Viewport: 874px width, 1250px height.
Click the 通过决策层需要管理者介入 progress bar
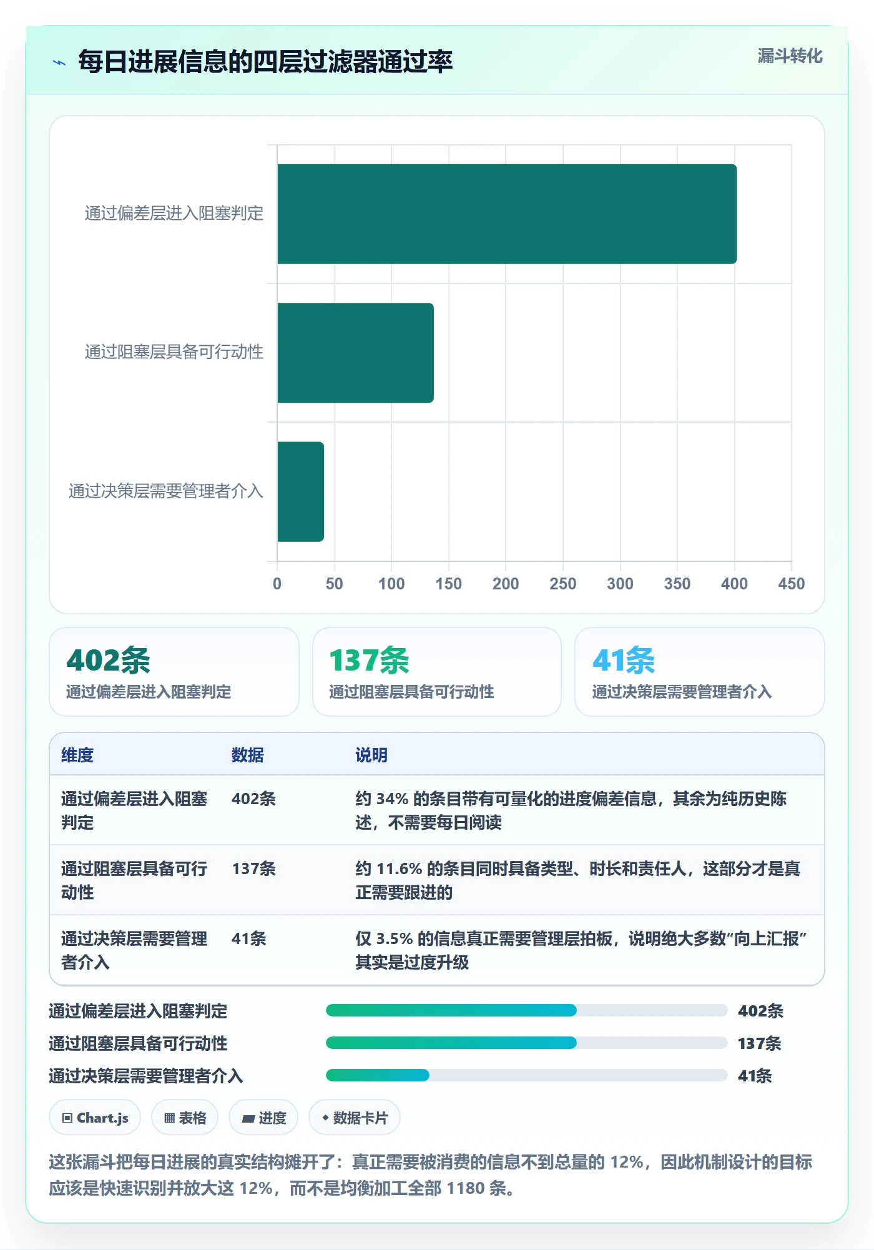pyautogui.click(x=526, y=1075)
